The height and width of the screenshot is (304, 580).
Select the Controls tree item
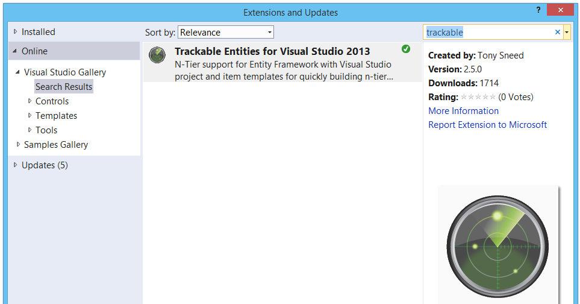coord(52,101)
